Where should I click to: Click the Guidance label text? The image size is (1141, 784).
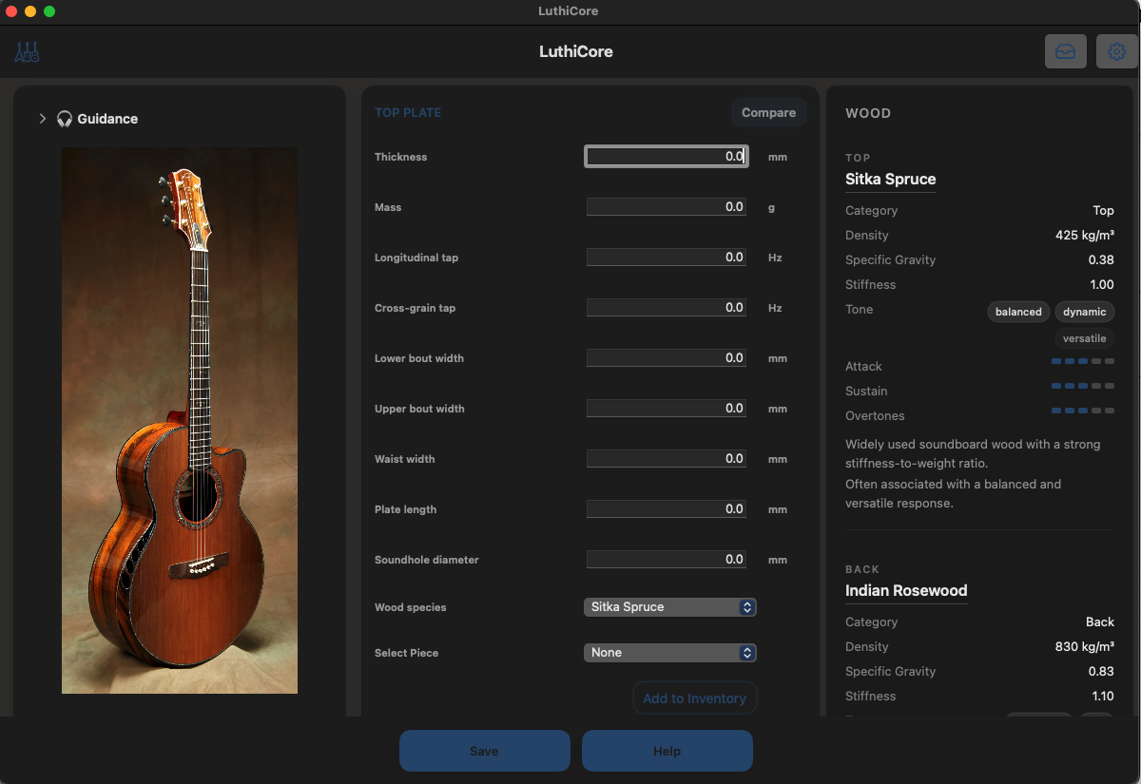point(107,119)
